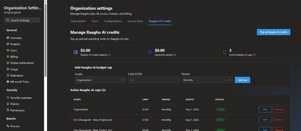Click info icon next to Active Raaghu AI caps

coord(254,55)
